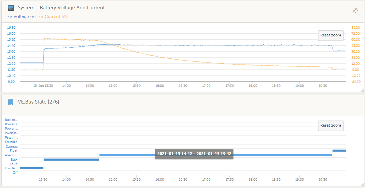This screenshot has width=365, height=188.
Task: Click the 'Absorpt...' state axis label
Action: point(12,155)
